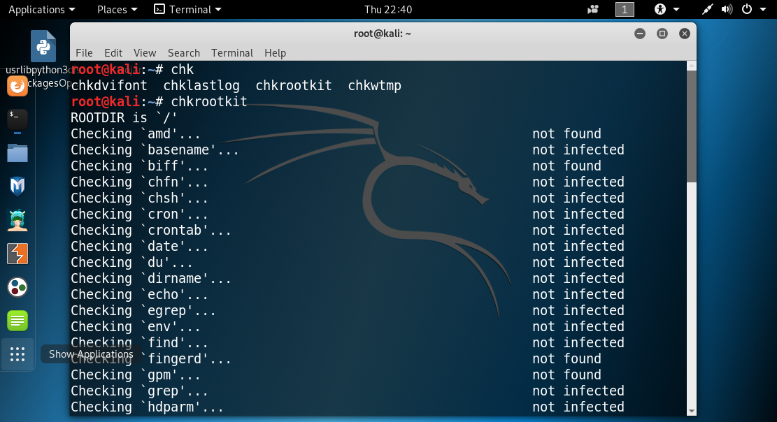Maximize the terminal window
This screenshot has width=777, height=422.
point(662,34)
